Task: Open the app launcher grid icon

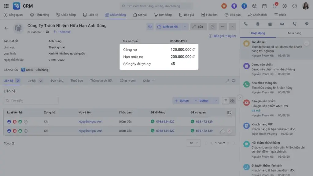Action: point(6,6)
